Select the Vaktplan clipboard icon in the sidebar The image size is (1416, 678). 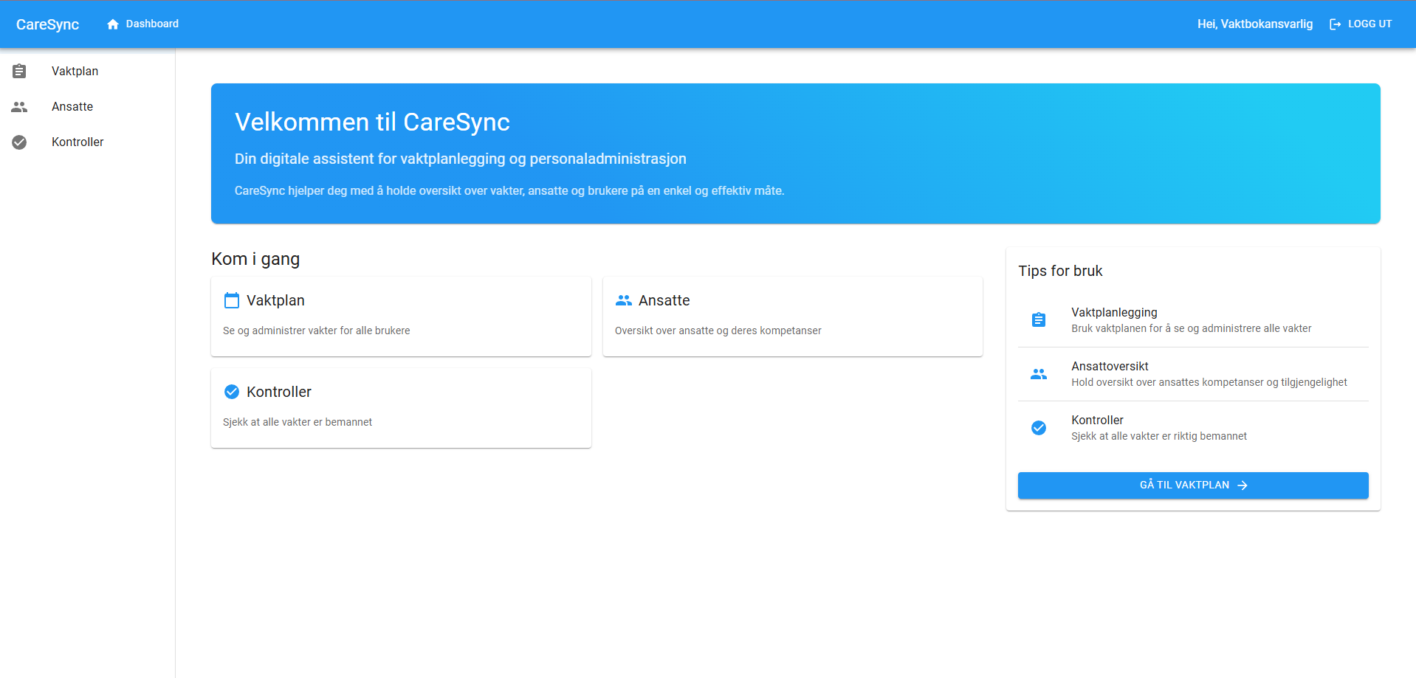19,71
